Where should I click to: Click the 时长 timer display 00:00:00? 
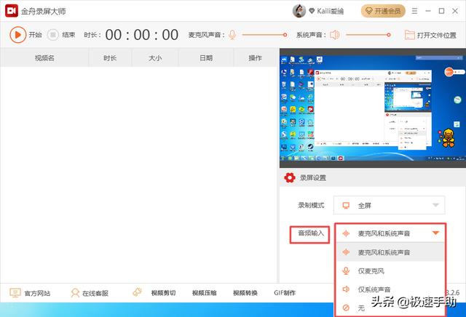point(142,35)
